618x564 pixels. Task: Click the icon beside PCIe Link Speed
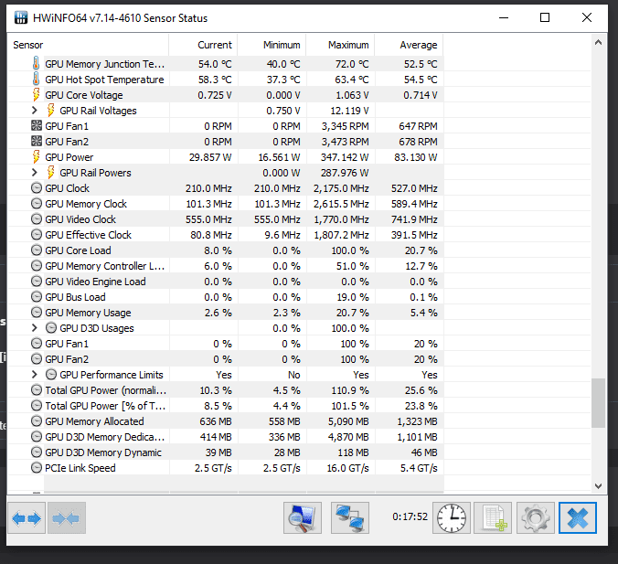pos(37,468)
